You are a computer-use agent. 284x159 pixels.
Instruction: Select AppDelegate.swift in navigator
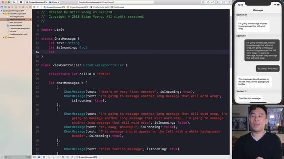16,17
